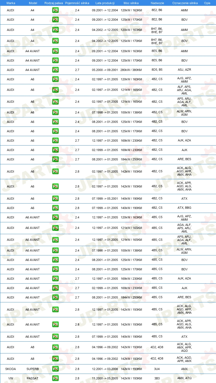Click the 05.2000 -> 09.2001 production years cell
216x383 pixels.
pyautogui.click(x=105, y=70)
